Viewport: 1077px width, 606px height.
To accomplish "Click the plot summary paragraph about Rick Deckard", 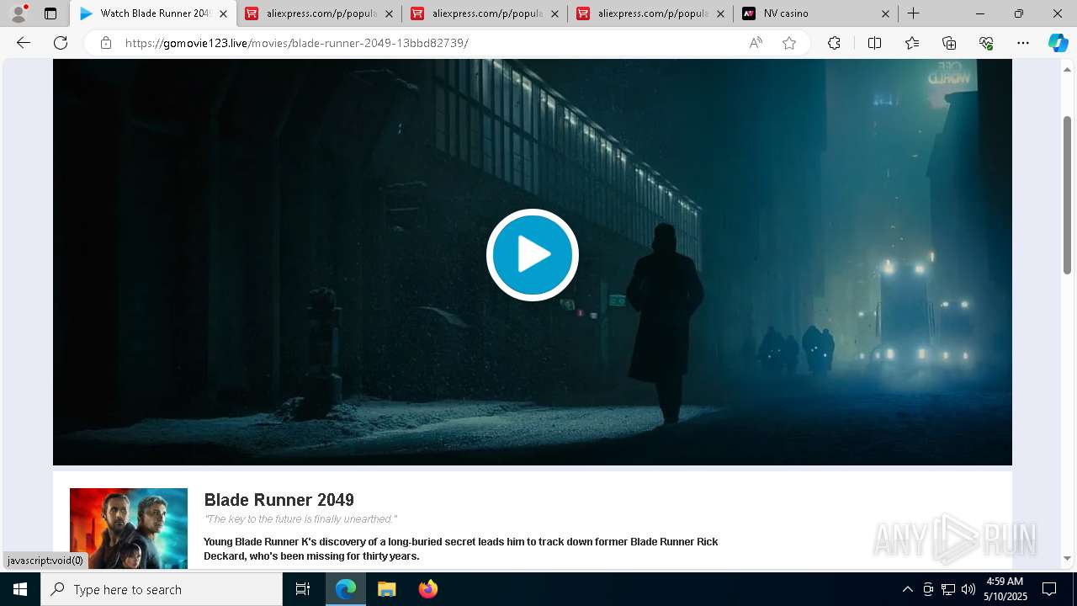I will [x=460, y=549].
